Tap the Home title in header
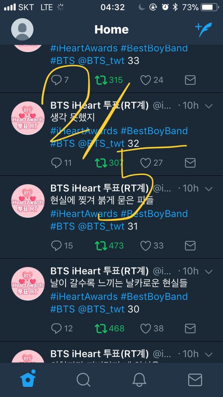 tap(111, 30)
